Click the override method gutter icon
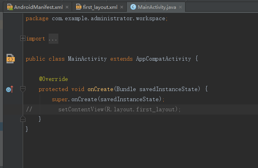 coord(10,89)
